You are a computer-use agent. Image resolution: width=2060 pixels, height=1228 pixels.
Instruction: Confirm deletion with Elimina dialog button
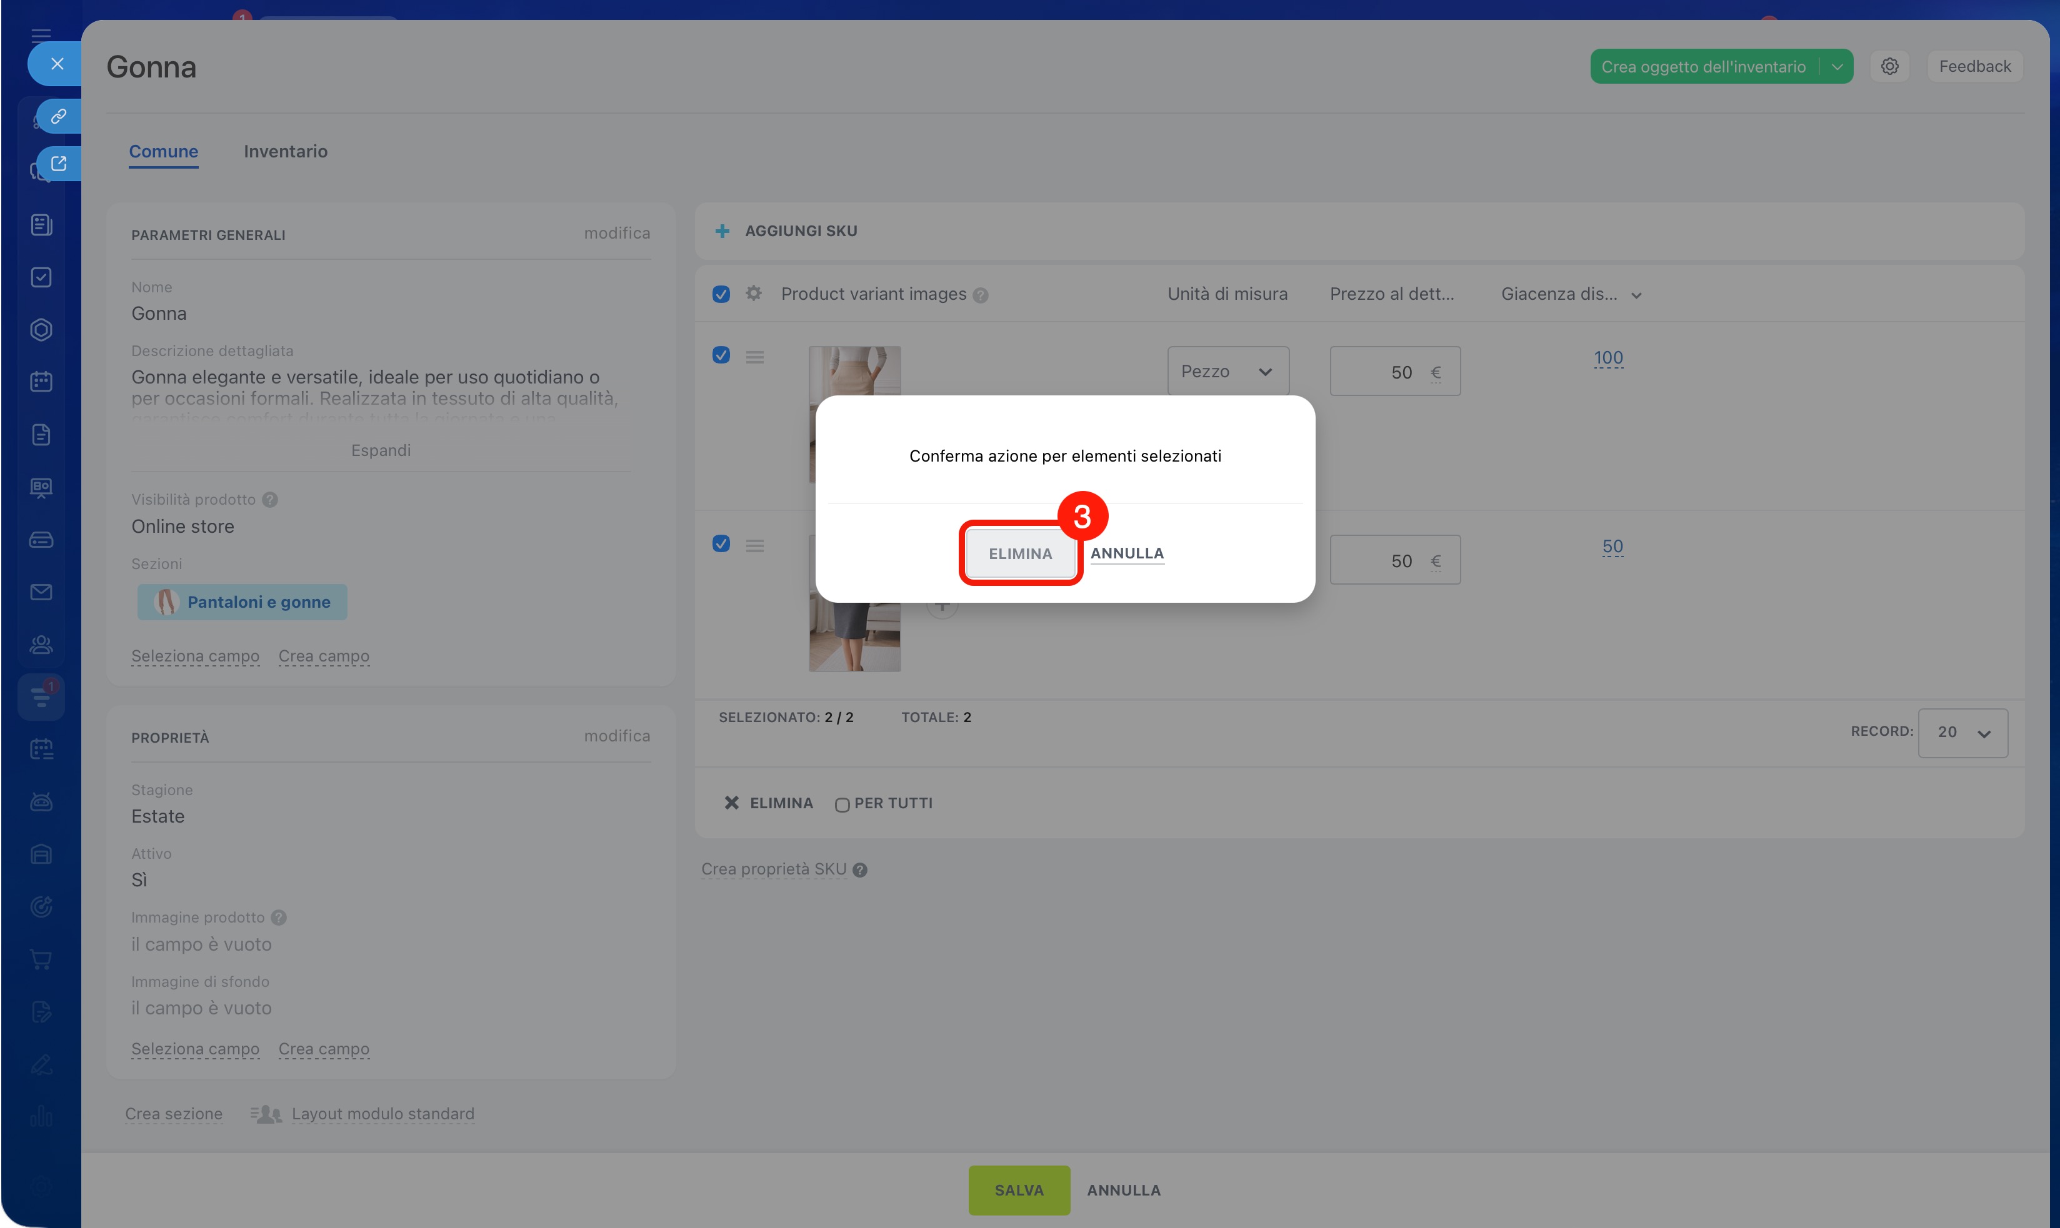pyautogui.click(x=1020, y=553)
